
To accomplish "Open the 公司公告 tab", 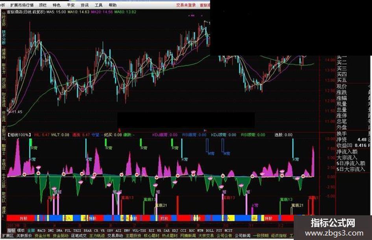I will click(224, 236).
